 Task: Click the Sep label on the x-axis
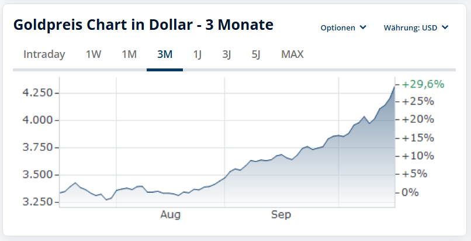pos(281,215)
